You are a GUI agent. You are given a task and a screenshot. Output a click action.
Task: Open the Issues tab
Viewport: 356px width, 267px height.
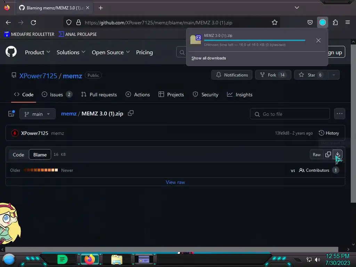pos(57,95)
